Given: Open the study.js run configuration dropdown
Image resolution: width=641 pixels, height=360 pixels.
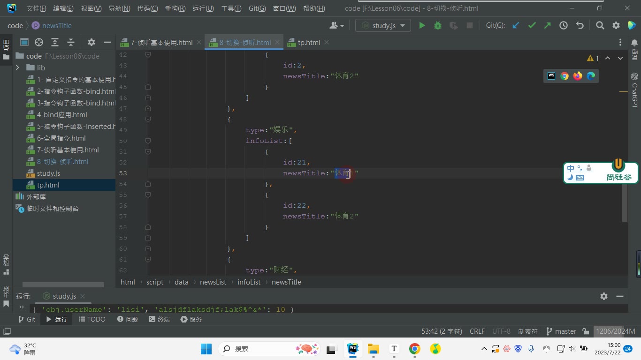Looking at the screenshot, I should click(x=383, y=25).
